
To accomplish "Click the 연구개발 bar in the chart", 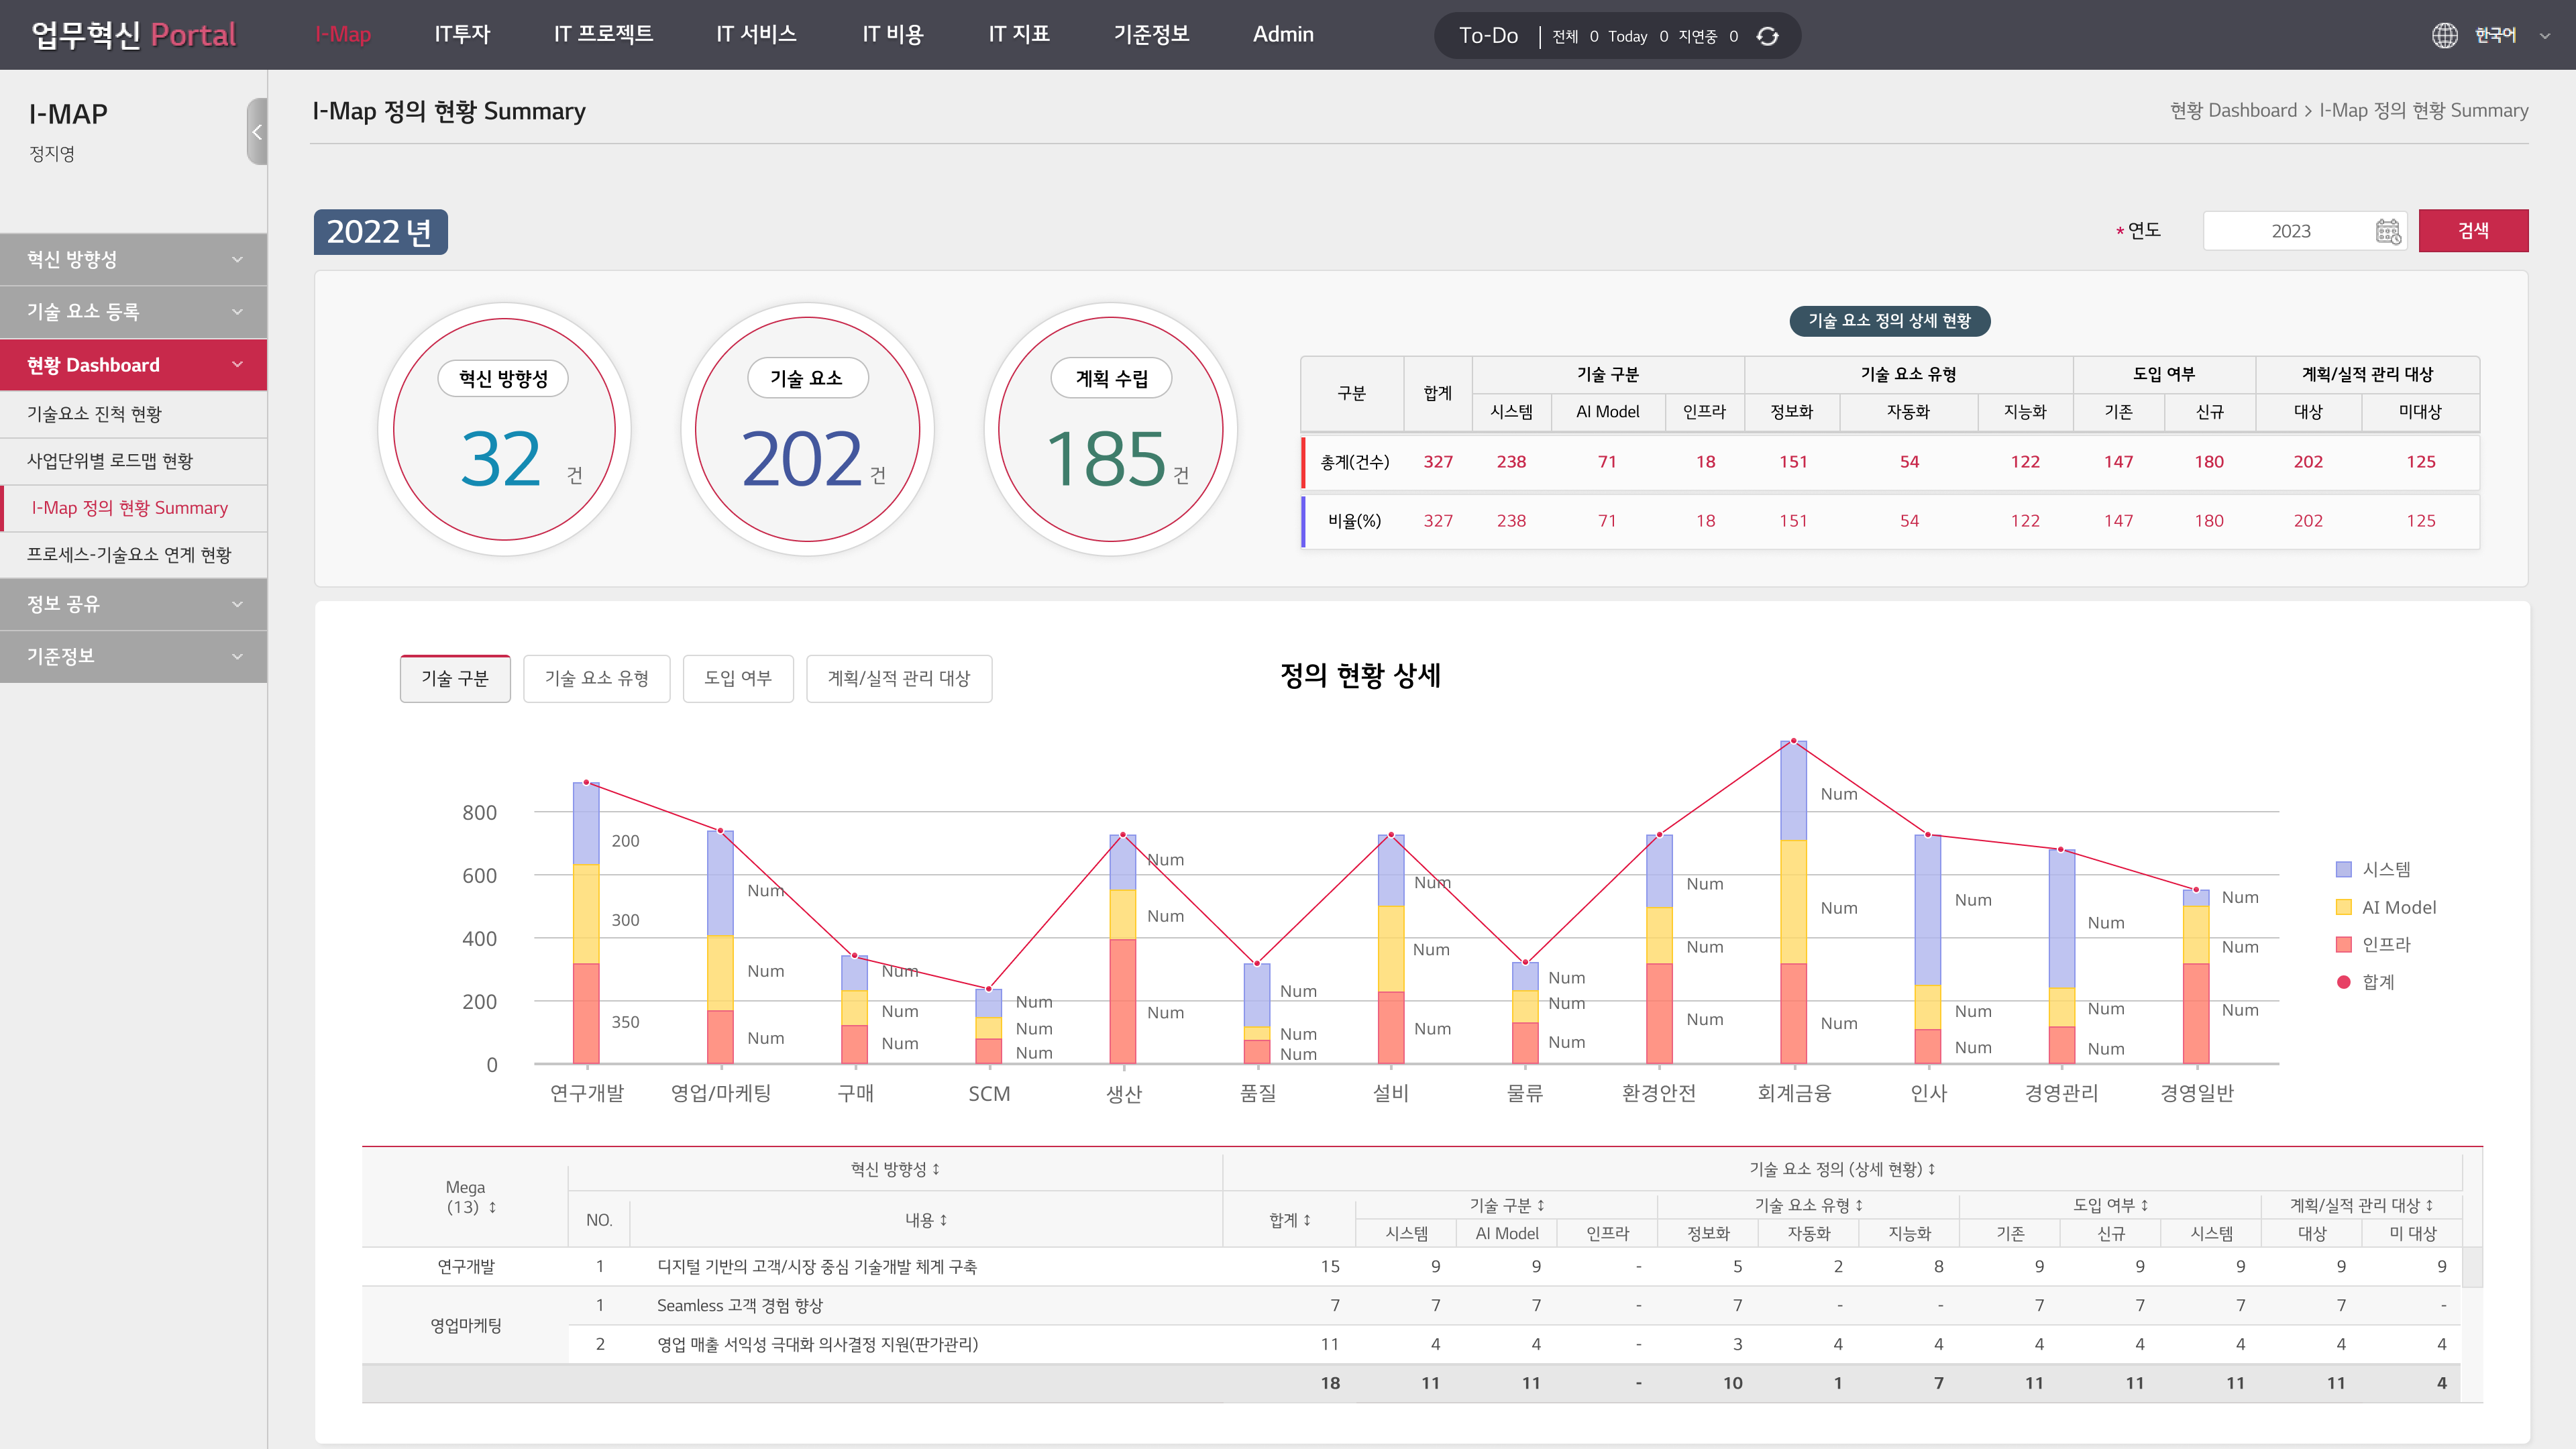I will [586, 923].
